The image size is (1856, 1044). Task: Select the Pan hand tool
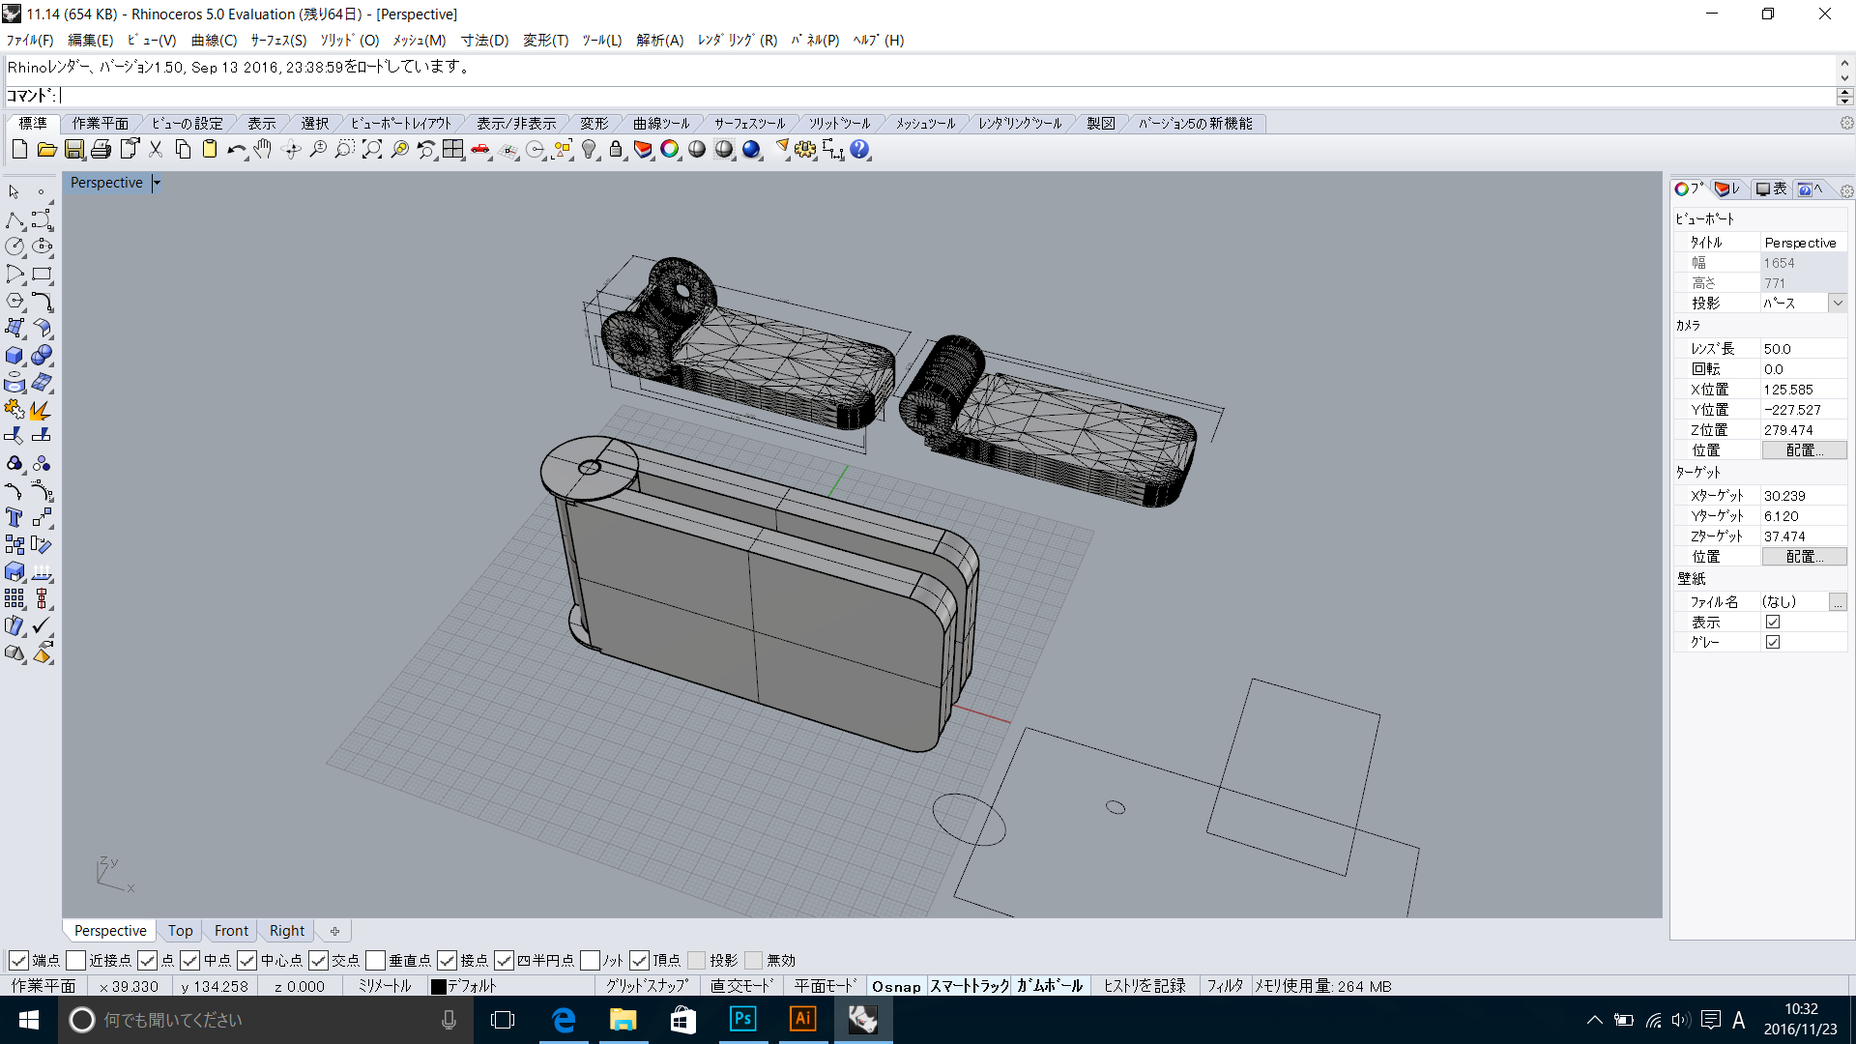click(264, 150)
